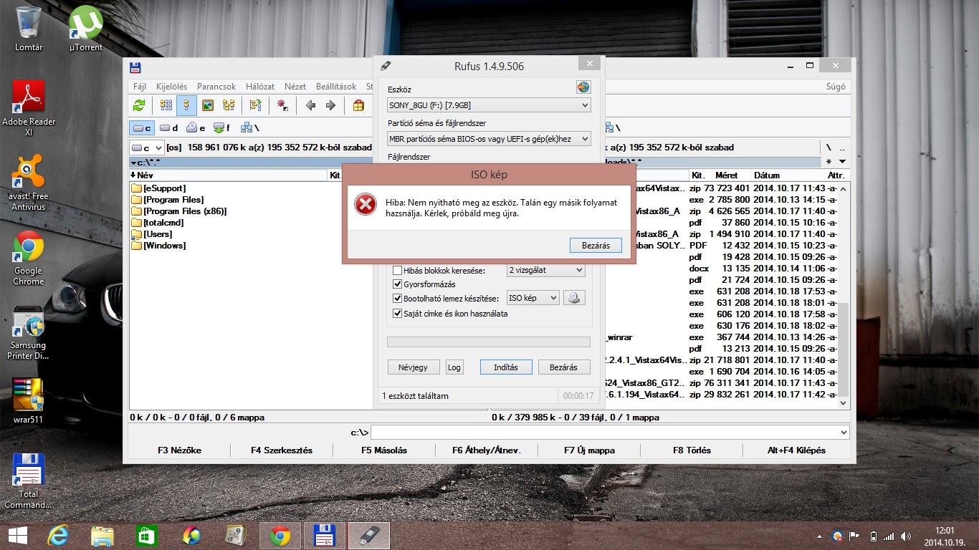
Task: Click the Rufus language globe icon
Action: tap(583, 87)
